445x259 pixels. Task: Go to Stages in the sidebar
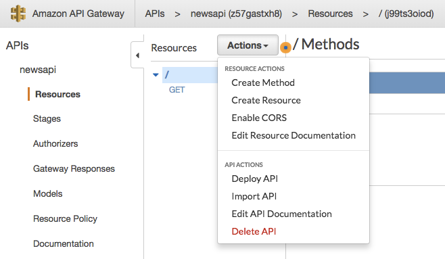47,118
